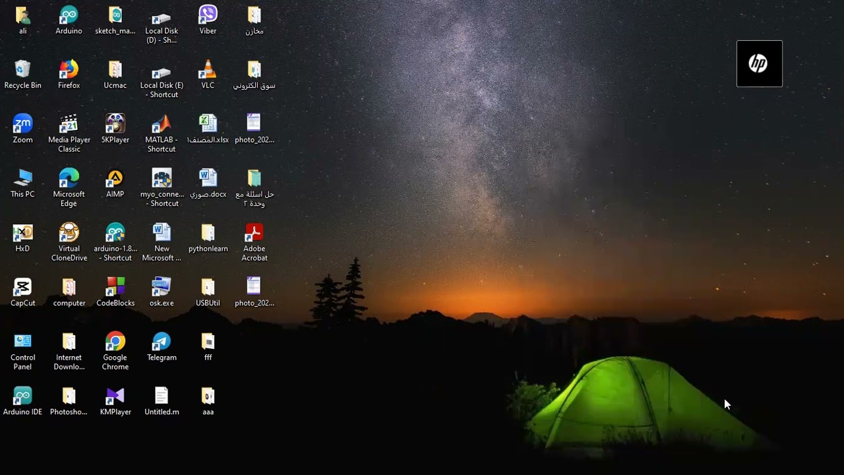Click the Arduino IDE icon
Screen dimensions: 844x475
(22, 395)
